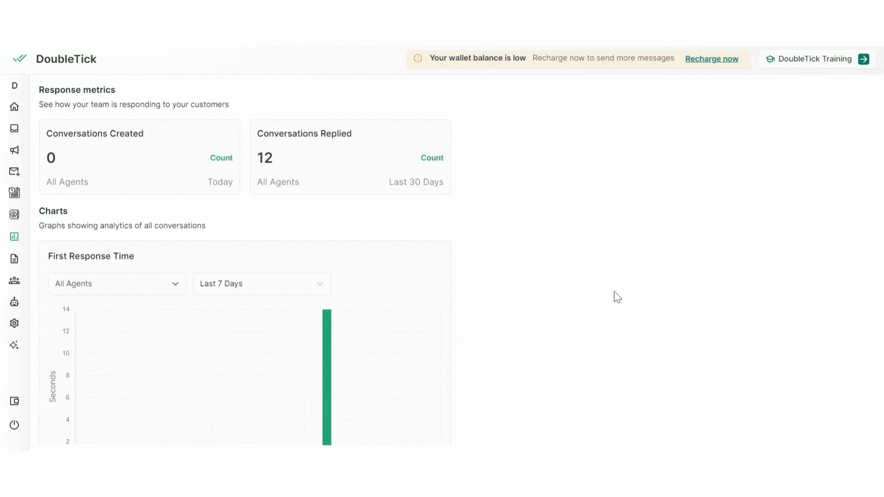The height and width of the screenshot is (497, 884).
Task: Open the scheduled calendar icon
Action: [14, 193]
